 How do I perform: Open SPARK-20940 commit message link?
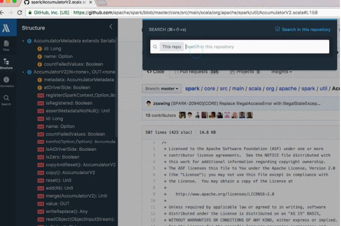tap(246, 104)
